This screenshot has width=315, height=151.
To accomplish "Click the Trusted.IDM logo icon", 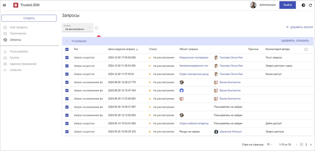I will (x=16, y=5).
